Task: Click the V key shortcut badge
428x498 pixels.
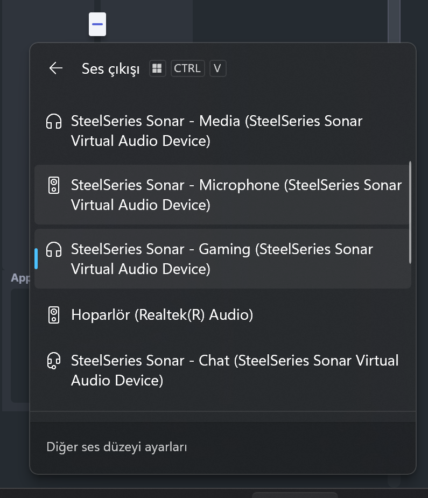Action: pos(218,68)
